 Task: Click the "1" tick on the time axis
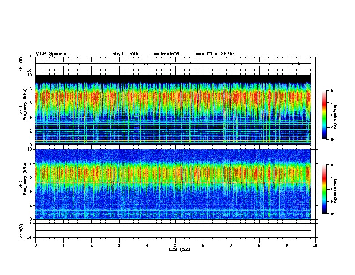63,245
